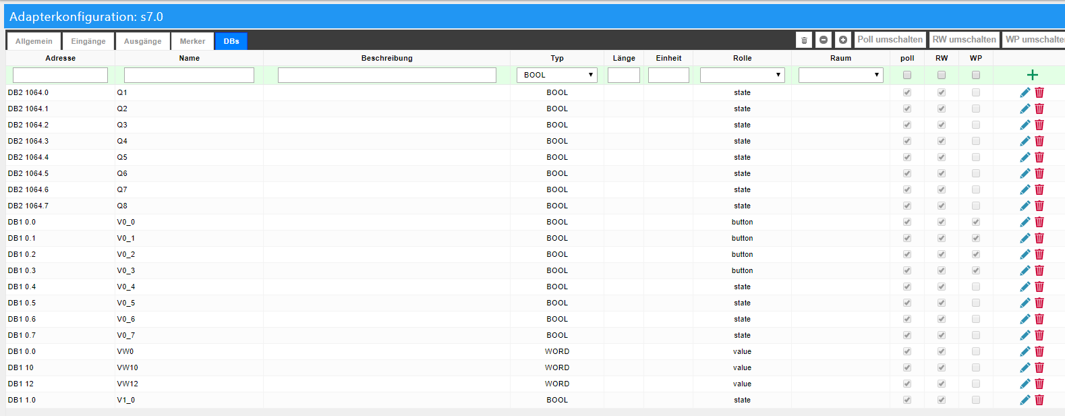Open the Raum dropdown in entry row
This screenshot has width=1065, height=416.
click(841, 75)
